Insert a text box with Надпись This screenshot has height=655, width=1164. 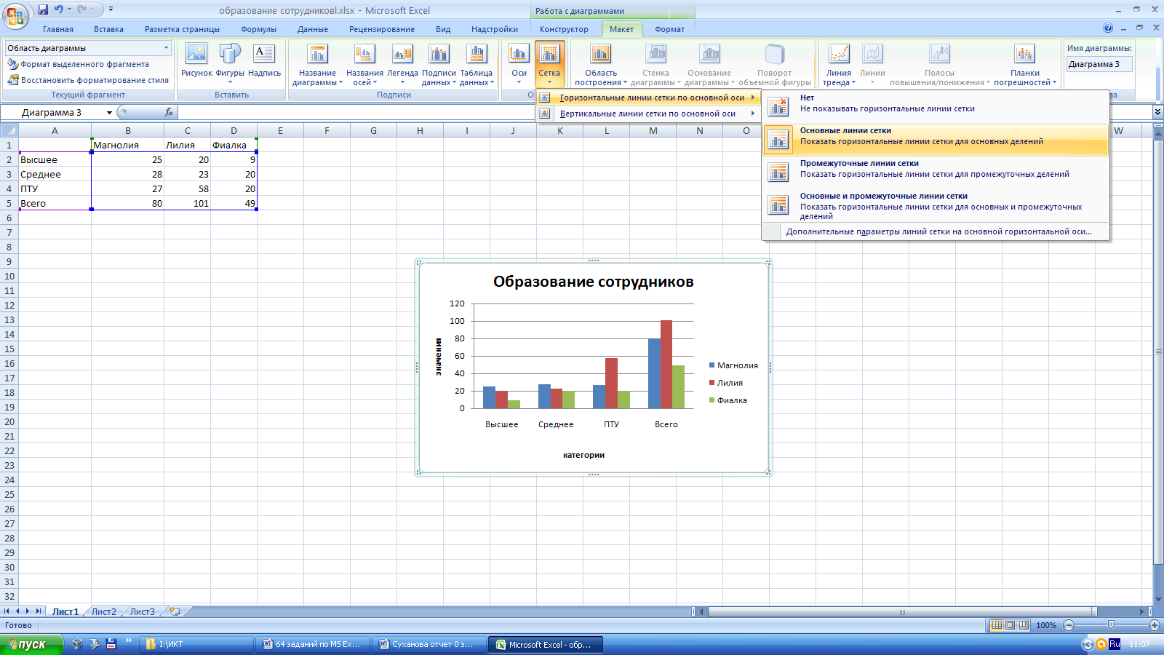pyautogui.click(x=264, y=60)
